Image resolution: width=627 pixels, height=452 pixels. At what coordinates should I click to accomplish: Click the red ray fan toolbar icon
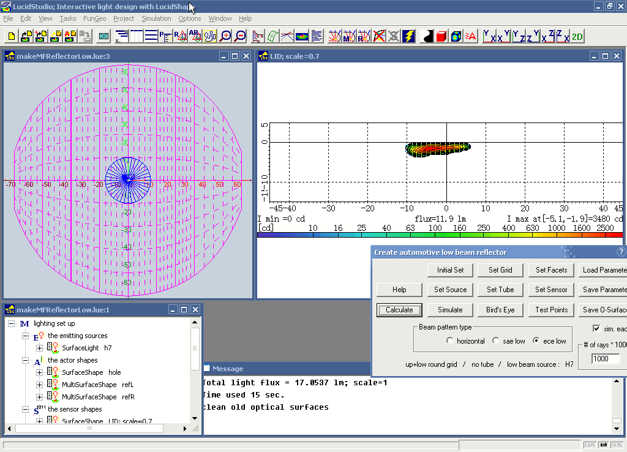pyautogui.click(x=334, y=36)
